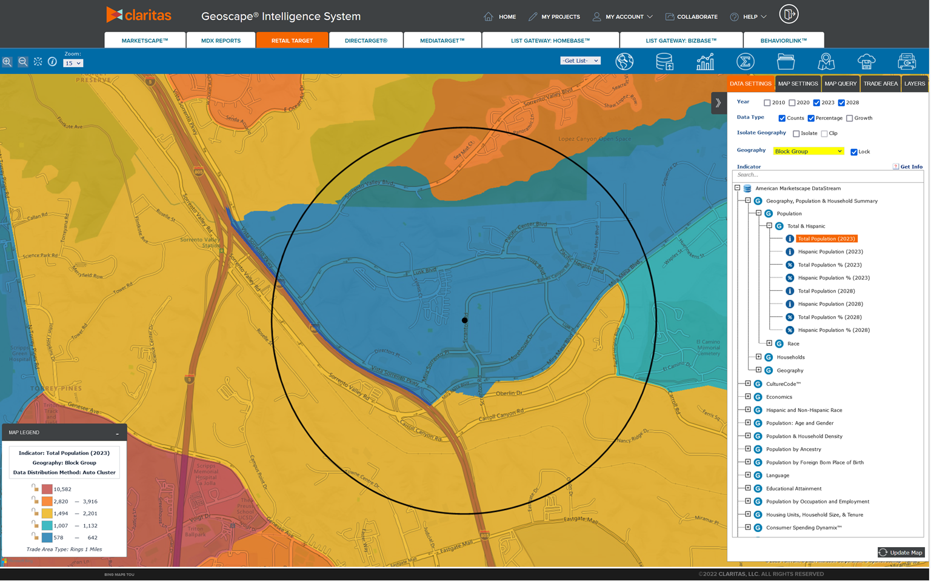Select the Zoom Out tool

coord(22,61)
